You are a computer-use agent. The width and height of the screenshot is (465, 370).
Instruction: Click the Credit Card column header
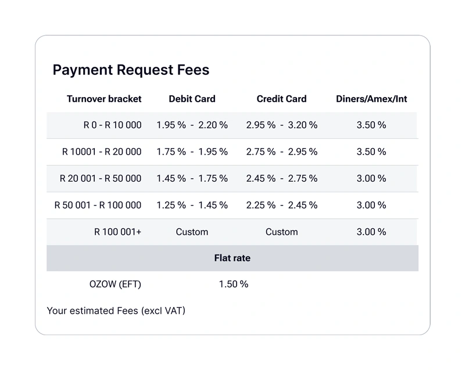(281, 99)
